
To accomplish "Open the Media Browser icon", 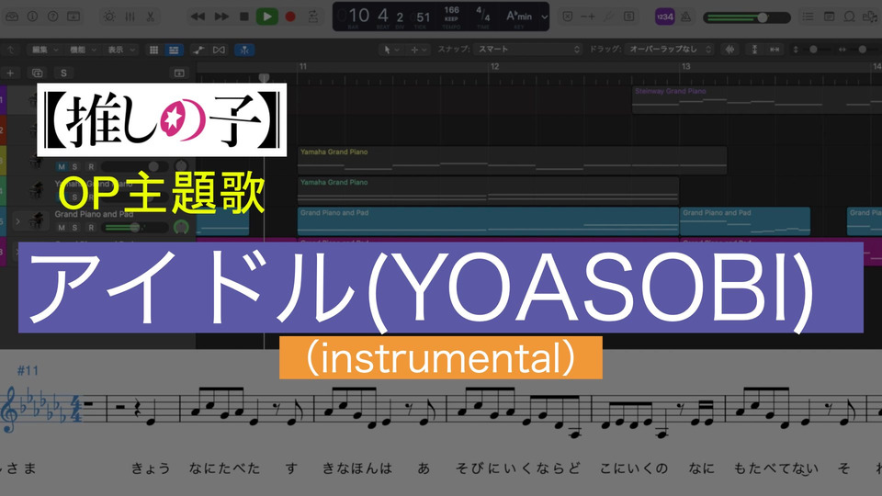I will coord(870,17).
